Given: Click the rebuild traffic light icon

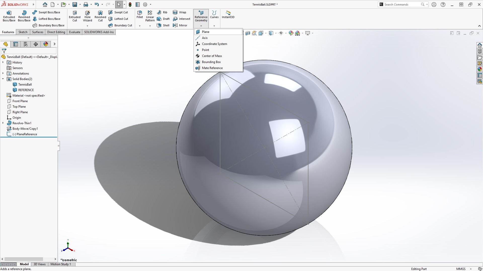Looking at the screenshot, I should [130, 5].
